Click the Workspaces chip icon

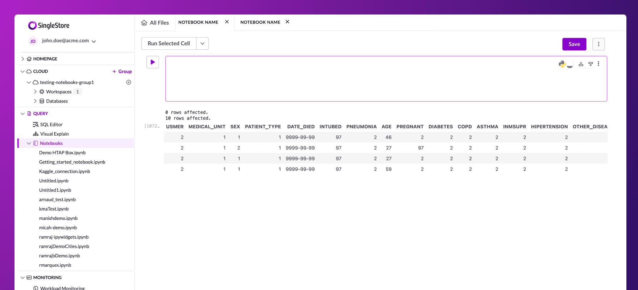(x=42, y=92)
